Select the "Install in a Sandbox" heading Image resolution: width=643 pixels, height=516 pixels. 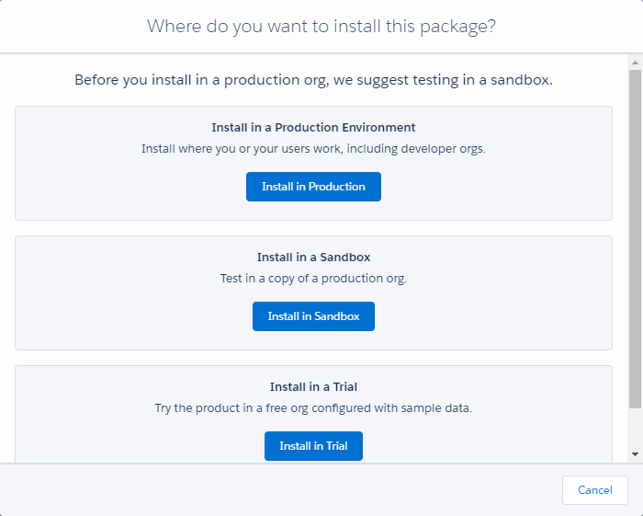pyautogui.click(x=313, y=258)
